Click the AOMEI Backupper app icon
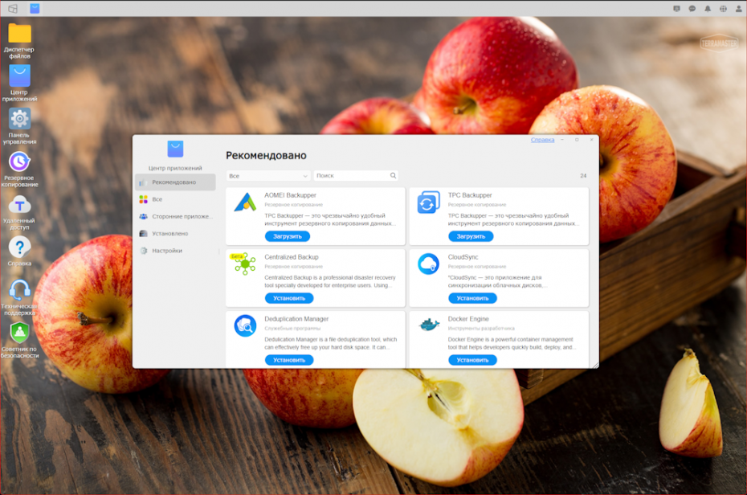 [245, 202]
